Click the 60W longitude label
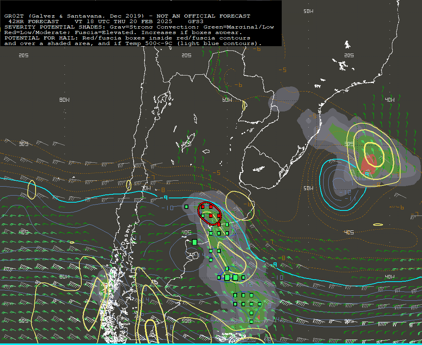This screenshot has height=345, width=422. coord(227,100)
